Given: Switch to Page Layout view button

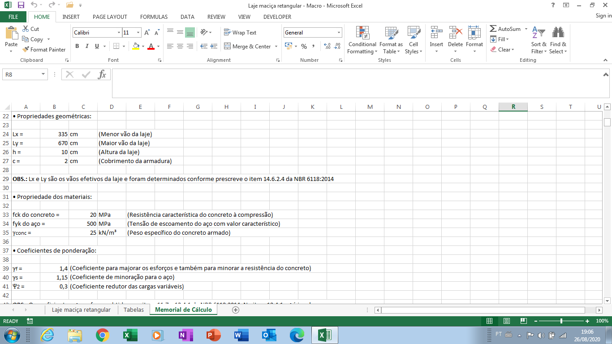Looking at the screenshot, I should click(x=506, y=321).
